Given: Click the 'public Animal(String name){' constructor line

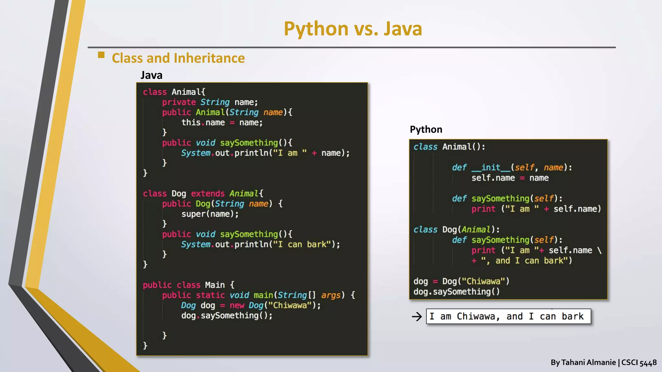Looking at the screenshot, I should tap(227, 112).
